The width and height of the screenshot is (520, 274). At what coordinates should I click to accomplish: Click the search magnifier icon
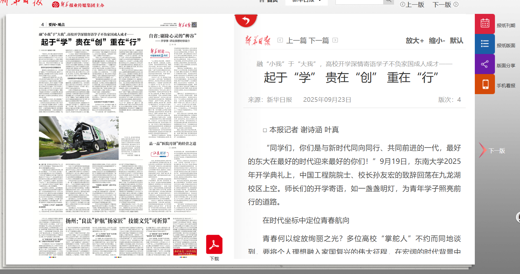[388, 2]
